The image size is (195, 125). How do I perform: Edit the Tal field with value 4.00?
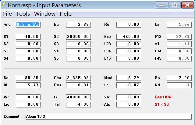point(78,104)
